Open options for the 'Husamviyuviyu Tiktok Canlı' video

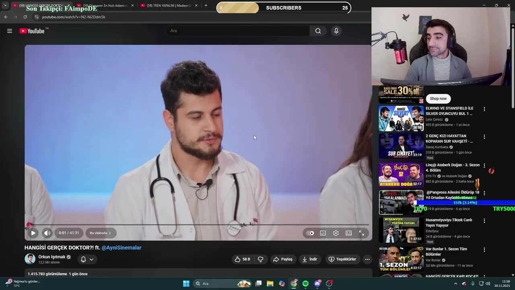[x=484, y=221]
